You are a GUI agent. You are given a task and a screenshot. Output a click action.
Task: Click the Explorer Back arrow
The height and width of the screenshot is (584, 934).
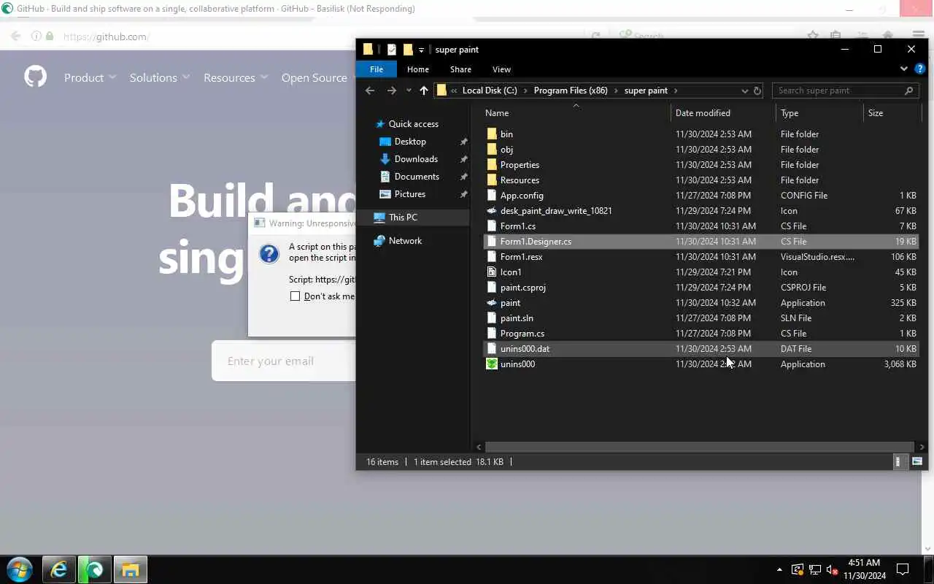tap(370, 91)
